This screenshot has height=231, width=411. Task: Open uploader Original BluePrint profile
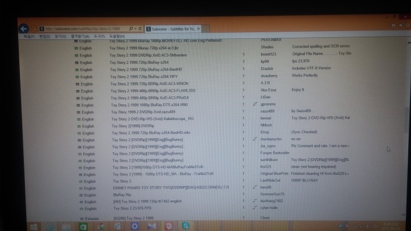click(274, 174)
